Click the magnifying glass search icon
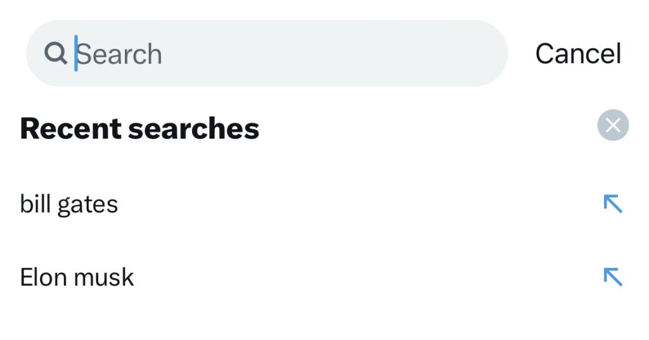Image resolution: width=649 pixels, height=340 pixels. [x=56, y=53]
